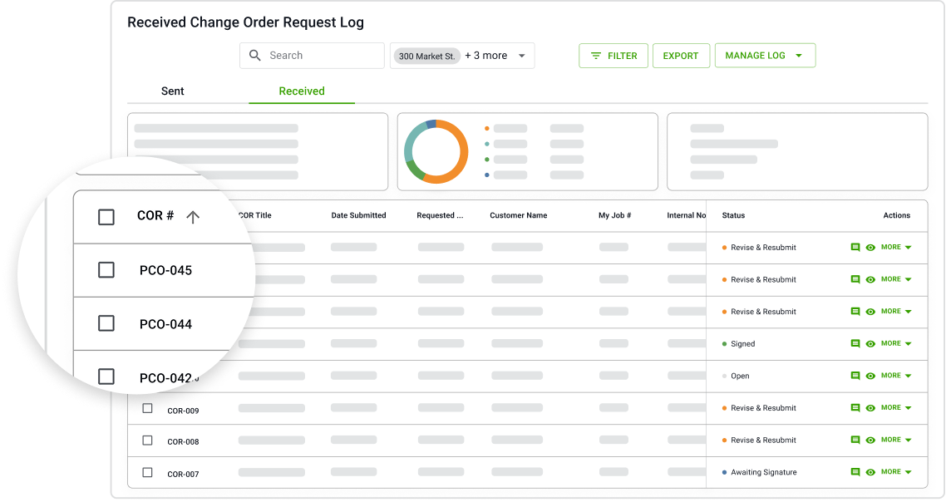Click eye icon in Awaiting Signature row

point(870,473)
